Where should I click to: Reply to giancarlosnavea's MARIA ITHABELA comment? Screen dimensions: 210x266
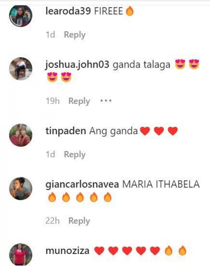79,221
